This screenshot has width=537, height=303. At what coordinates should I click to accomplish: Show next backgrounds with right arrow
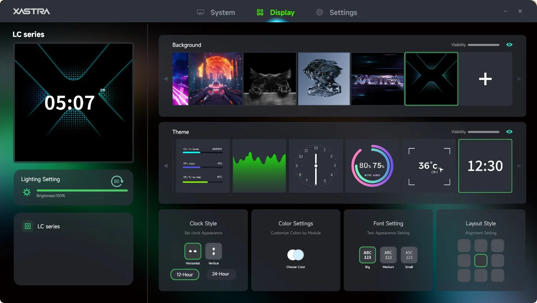coord(519,79)
